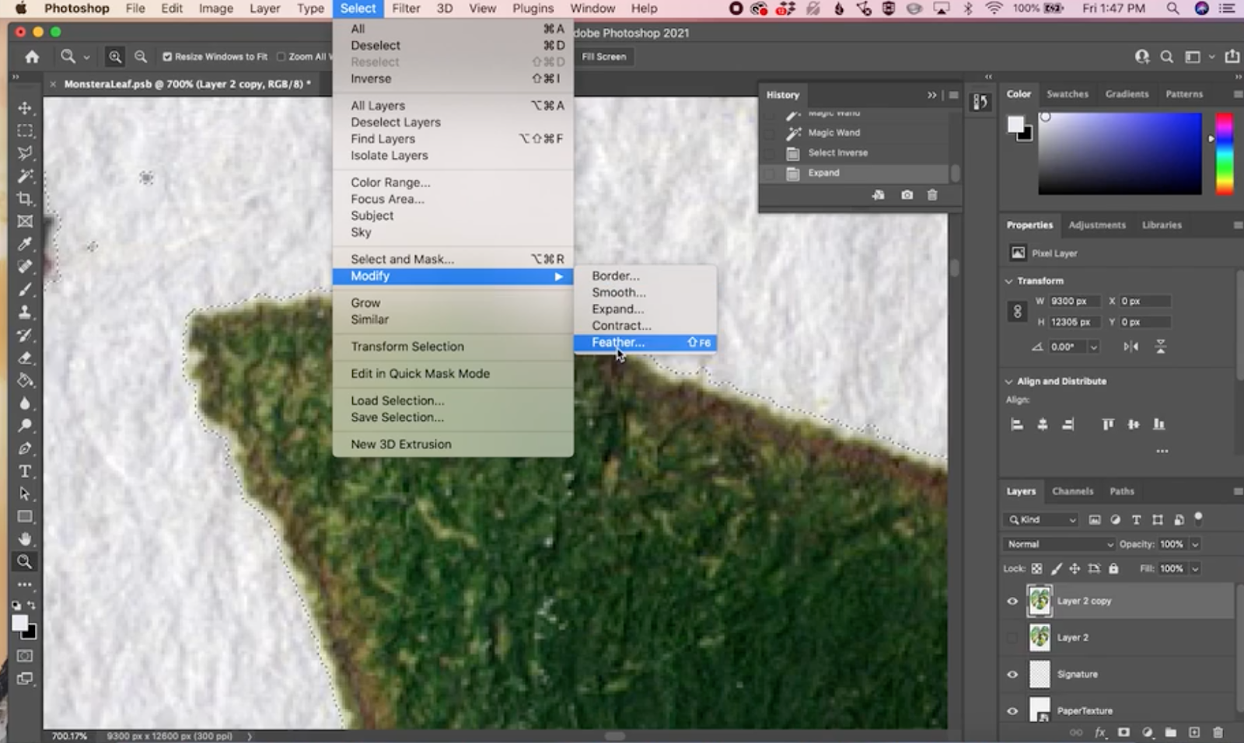Show the Layer 2 layer

tap(1012, 637)
